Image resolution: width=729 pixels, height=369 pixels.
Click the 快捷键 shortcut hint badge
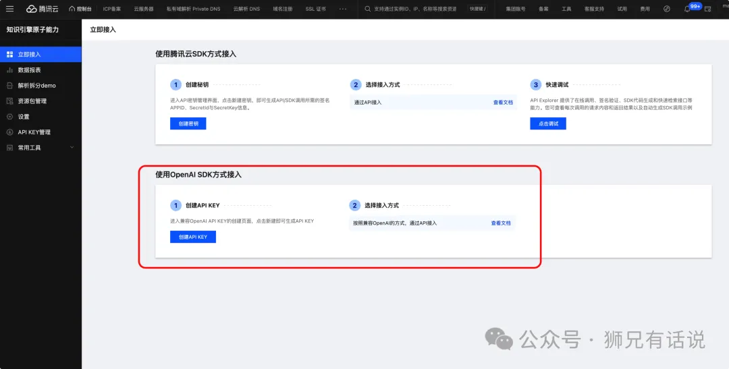(477, 9)
